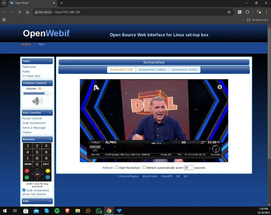271x215 pixels.
Task: Open Spotify from the taskbar
Action: pos(57,211)
